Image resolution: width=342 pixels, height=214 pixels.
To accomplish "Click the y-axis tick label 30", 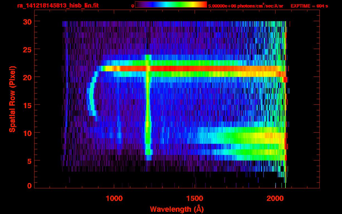I will tap(27, 21).
